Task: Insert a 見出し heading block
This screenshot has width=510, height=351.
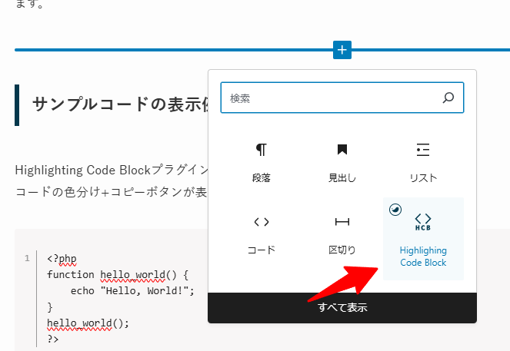Action: [x=342, y=163]
